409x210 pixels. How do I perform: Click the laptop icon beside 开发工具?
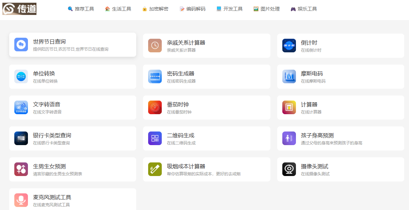point(219,9)
